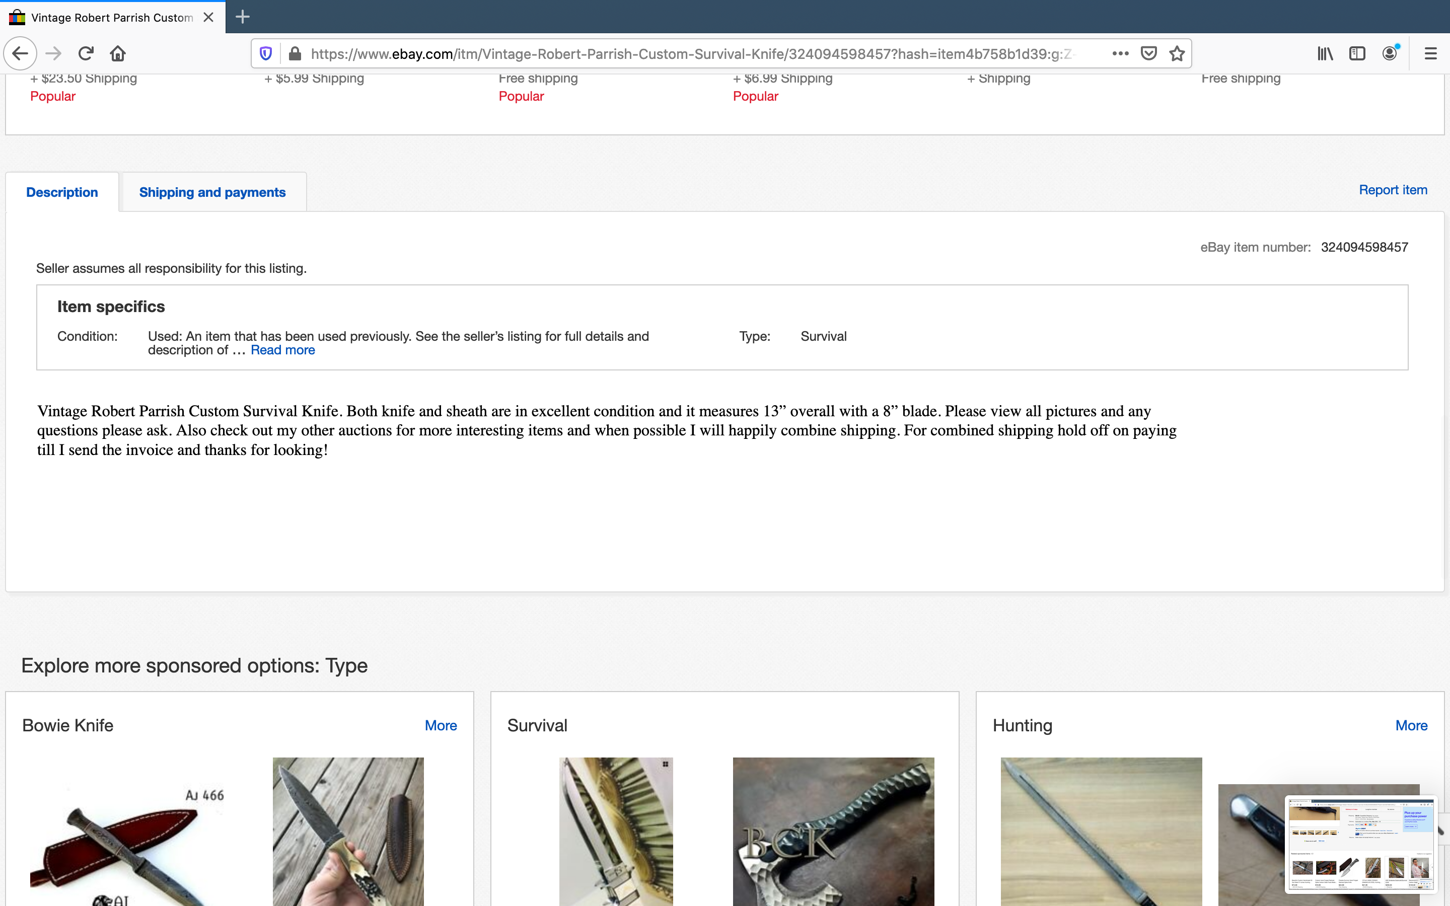View site security lock information
The height and width of the screenshot is (906, 1450).
(295, 54)
